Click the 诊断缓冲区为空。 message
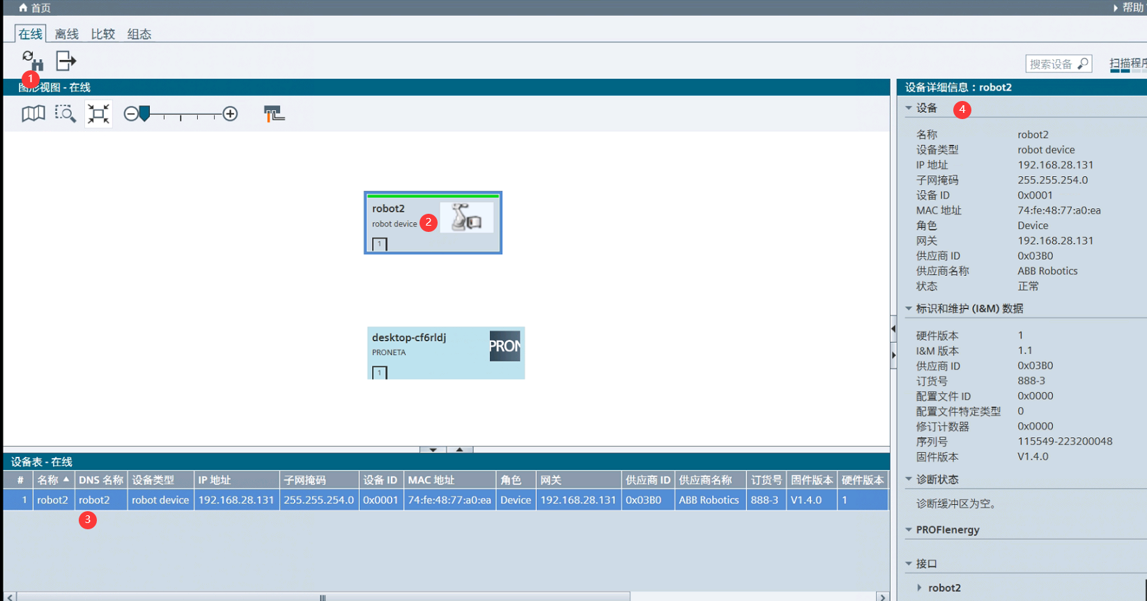1147x601 pixels. 957,504
